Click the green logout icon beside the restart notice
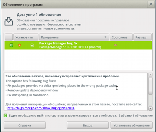 pyautogui.click(x=5, y=115)
